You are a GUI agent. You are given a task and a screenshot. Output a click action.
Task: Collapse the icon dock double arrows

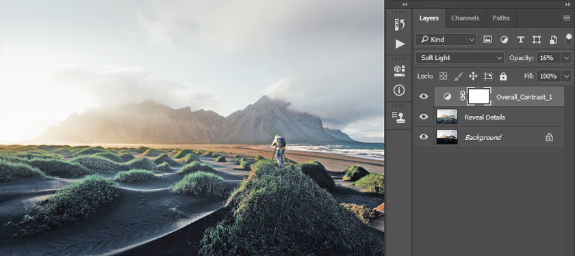[x=405, y=4]
